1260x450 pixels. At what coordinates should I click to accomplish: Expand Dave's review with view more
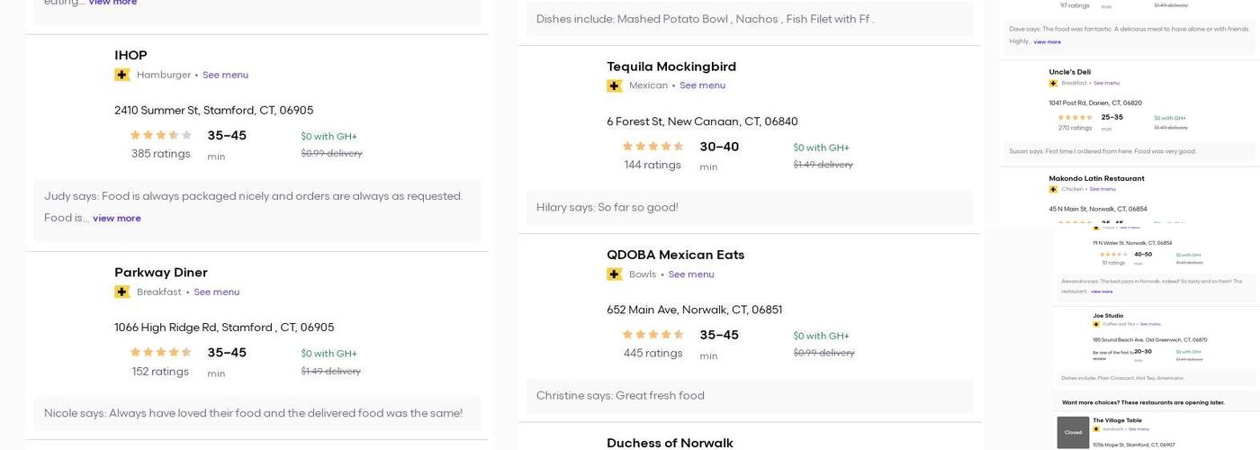point(1047,41)
